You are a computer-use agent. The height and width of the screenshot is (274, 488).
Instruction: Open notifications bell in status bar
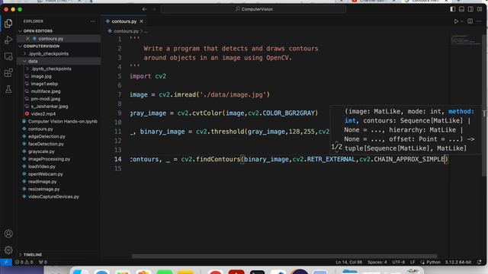480,262
